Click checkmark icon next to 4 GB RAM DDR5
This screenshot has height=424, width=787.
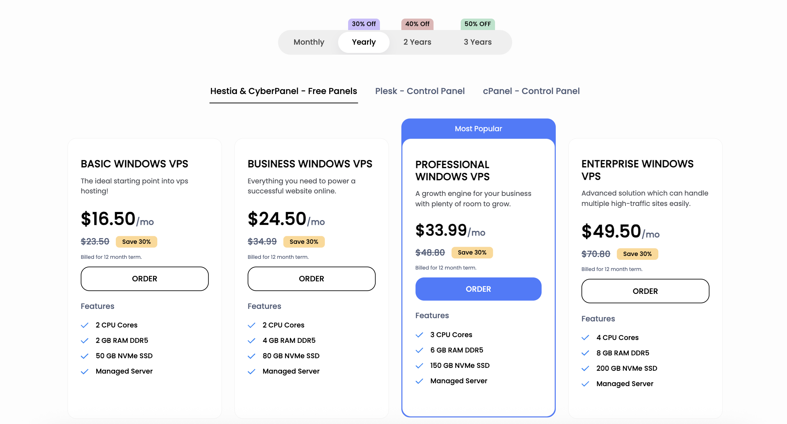pyautogui.click(x=252, y=341)
